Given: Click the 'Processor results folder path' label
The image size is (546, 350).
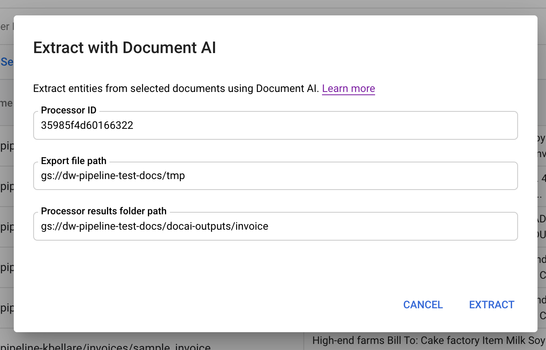Looking at the screenshot, I should tap(104, 211).
